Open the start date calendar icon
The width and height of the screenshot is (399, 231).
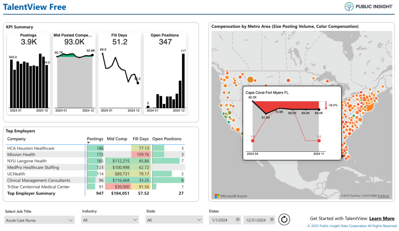[238, 220]
